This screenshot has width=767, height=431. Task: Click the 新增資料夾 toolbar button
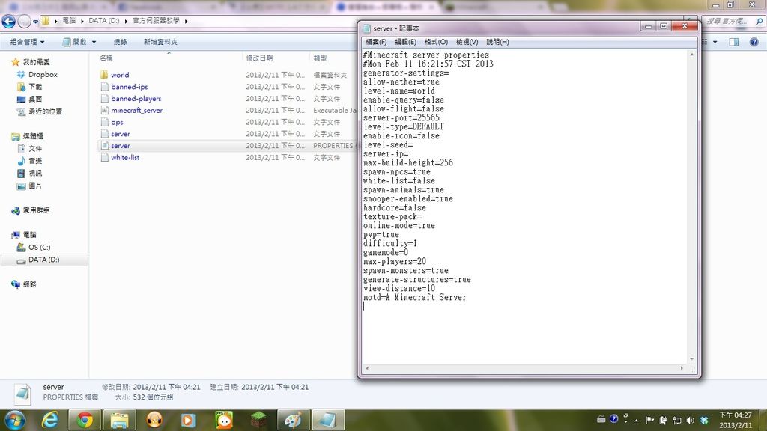160,42
